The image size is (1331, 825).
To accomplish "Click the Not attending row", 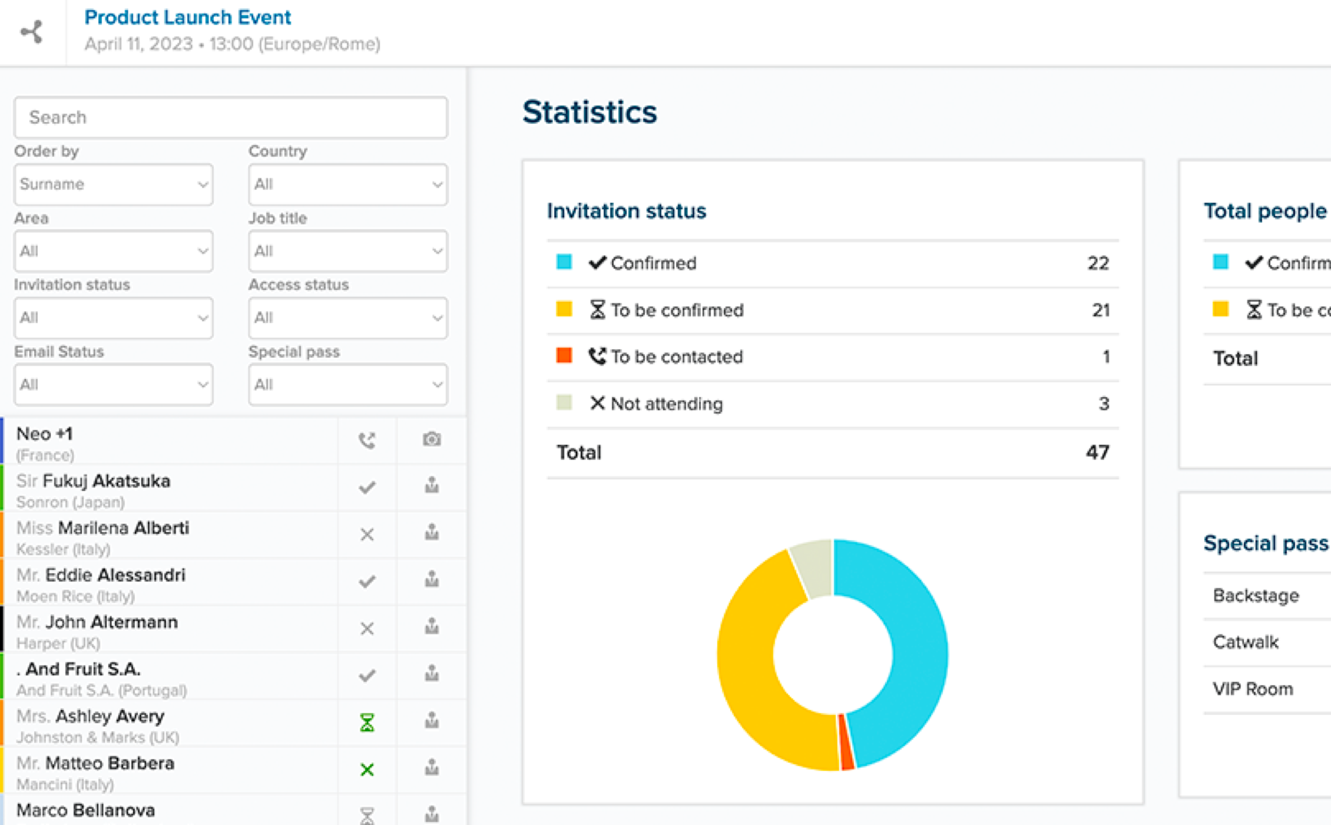I will click(833, 404).
